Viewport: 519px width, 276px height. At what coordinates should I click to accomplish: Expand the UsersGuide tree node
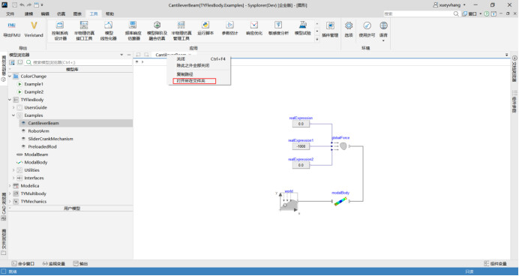(x=13, y=107)
